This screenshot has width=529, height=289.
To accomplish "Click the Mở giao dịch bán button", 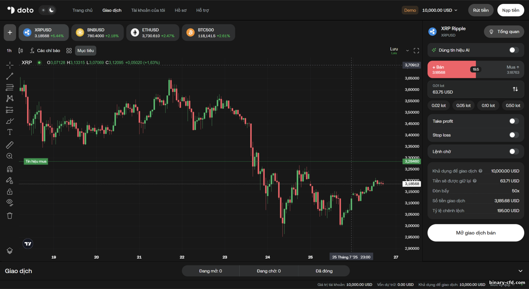I will click(x=475, y=233).
